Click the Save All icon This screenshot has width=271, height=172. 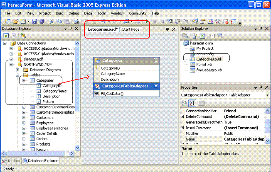(42, 22)
